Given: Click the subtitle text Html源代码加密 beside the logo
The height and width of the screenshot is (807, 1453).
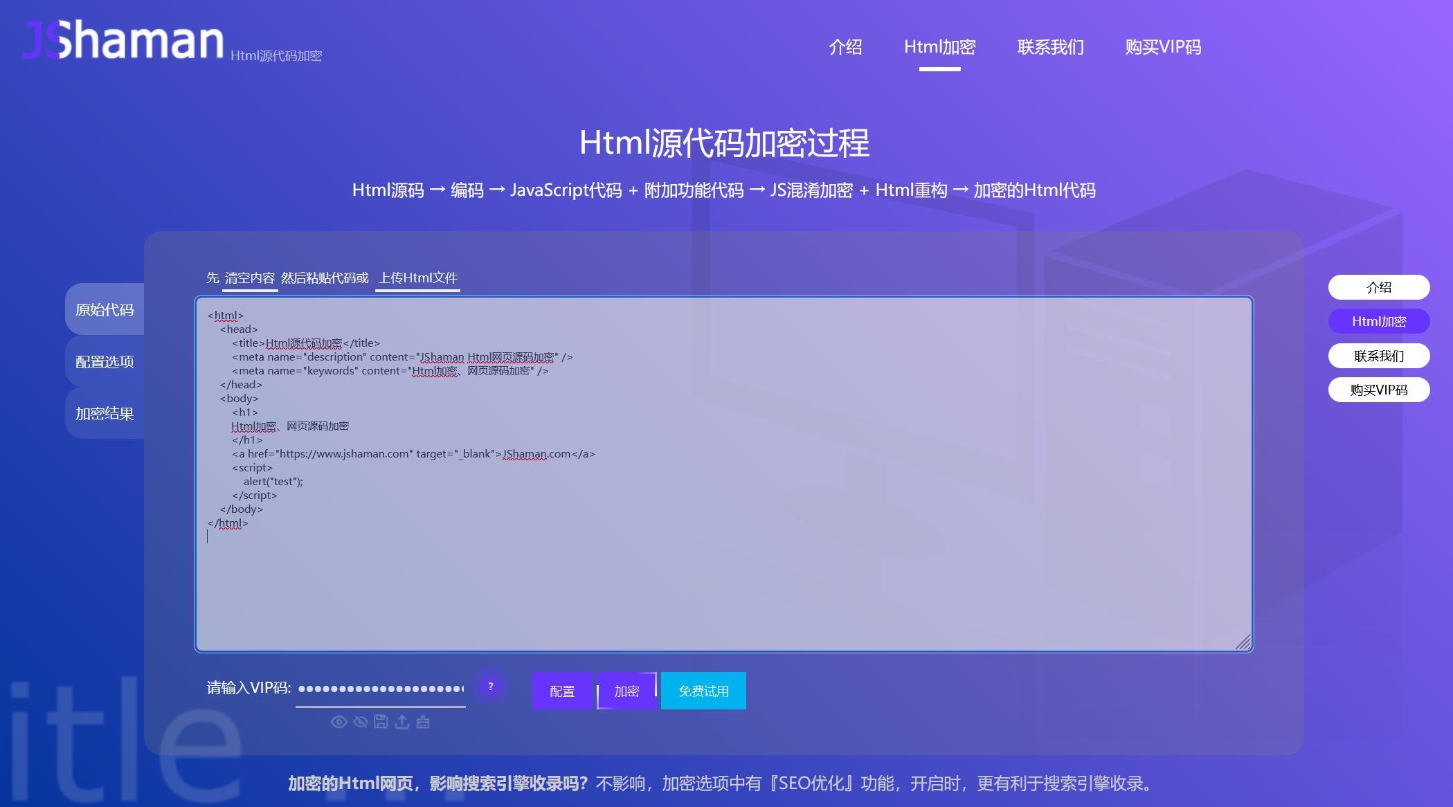Looking at the screenshot, I should click(x=276, y=55).
